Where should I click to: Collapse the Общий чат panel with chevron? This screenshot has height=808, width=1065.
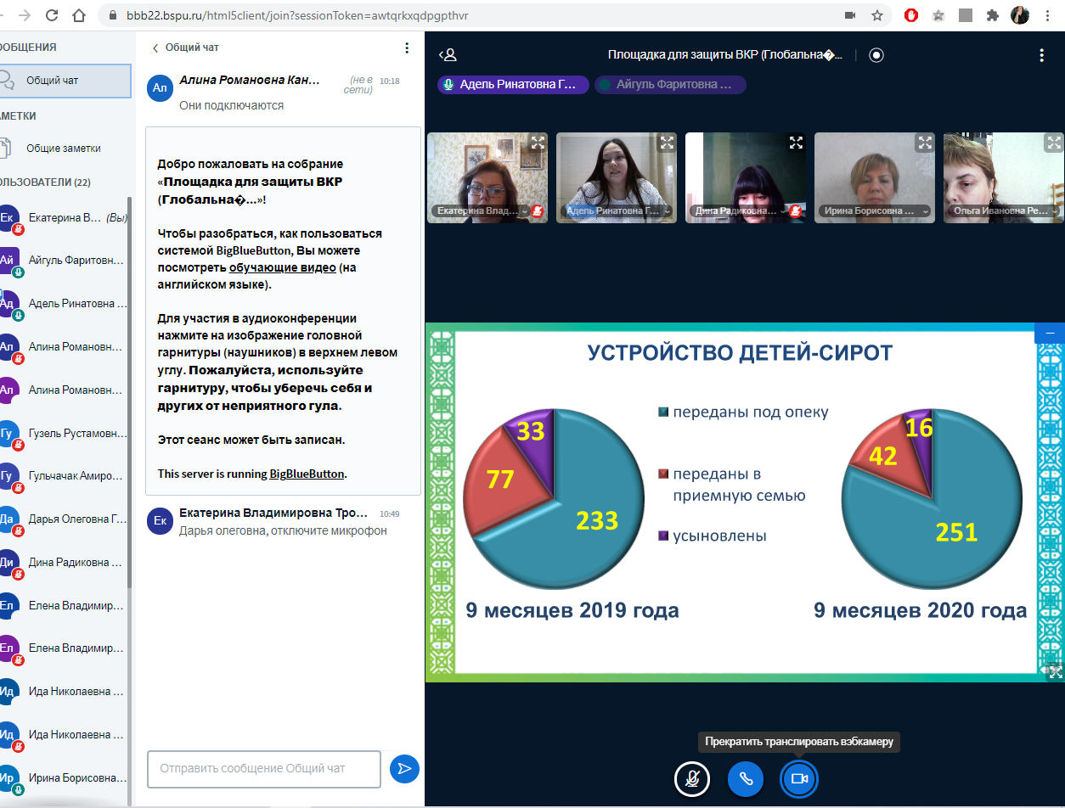point(155,48)
